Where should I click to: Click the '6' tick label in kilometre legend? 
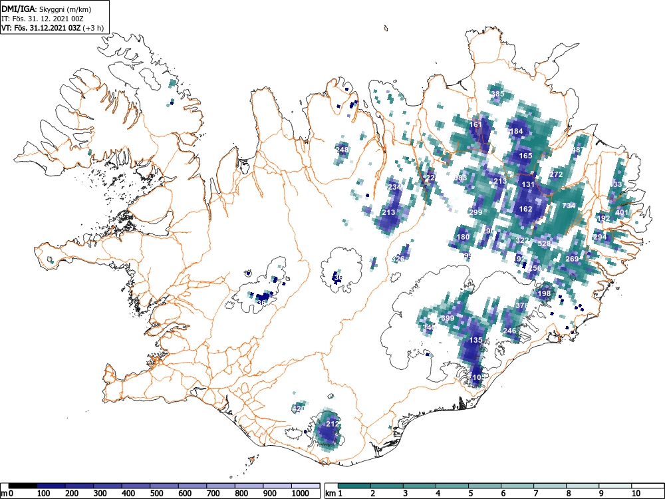pyautogui.click(x=503, y=494)
